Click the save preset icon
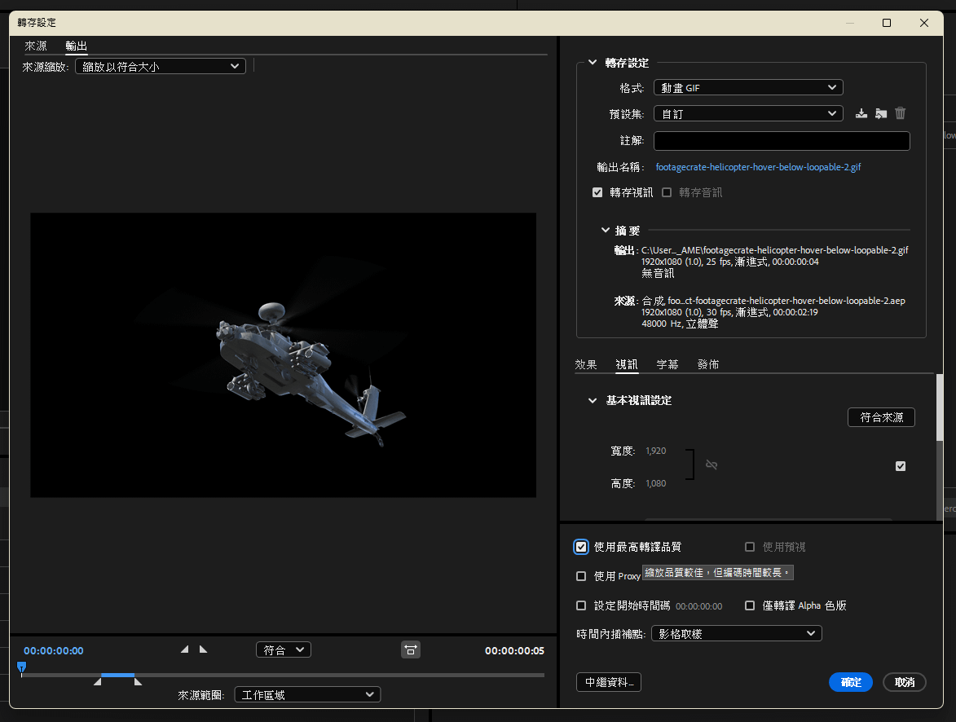956x722 pixels. (x=861, y=114)
